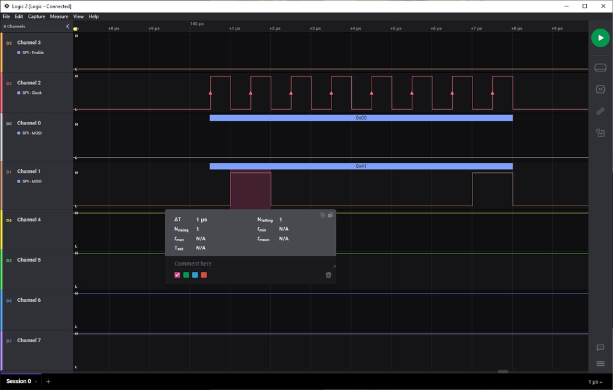Image resolution: width=613 pixels, height=390 pixels.
Task: Open the Measurements ruler panel icon
Action: 600,111
